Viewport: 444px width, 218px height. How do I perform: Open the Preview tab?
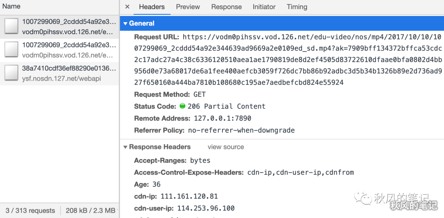click(188, 7)
